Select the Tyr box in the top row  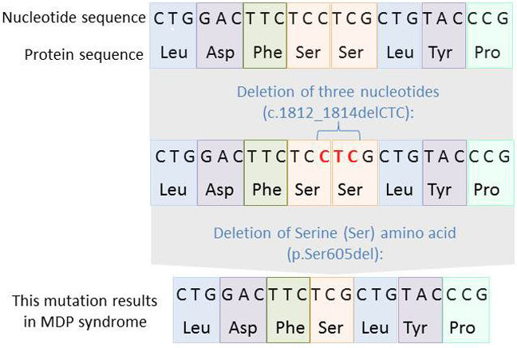click(x=441, y=55)
